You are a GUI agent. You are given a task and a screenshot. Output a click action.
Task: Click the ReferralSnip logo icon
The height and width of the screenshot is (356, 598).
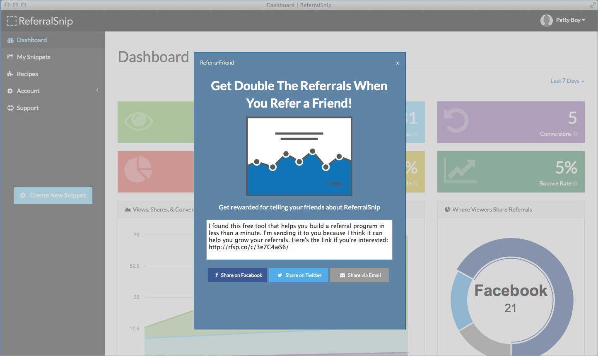(x=12, y=21)
